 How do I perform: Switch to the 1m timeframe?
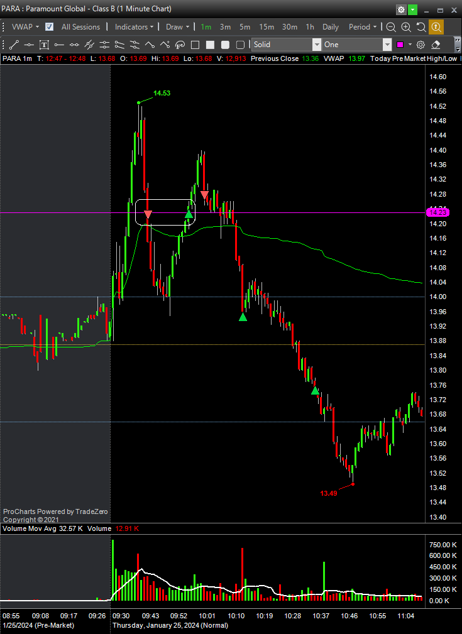click(206, 27)
